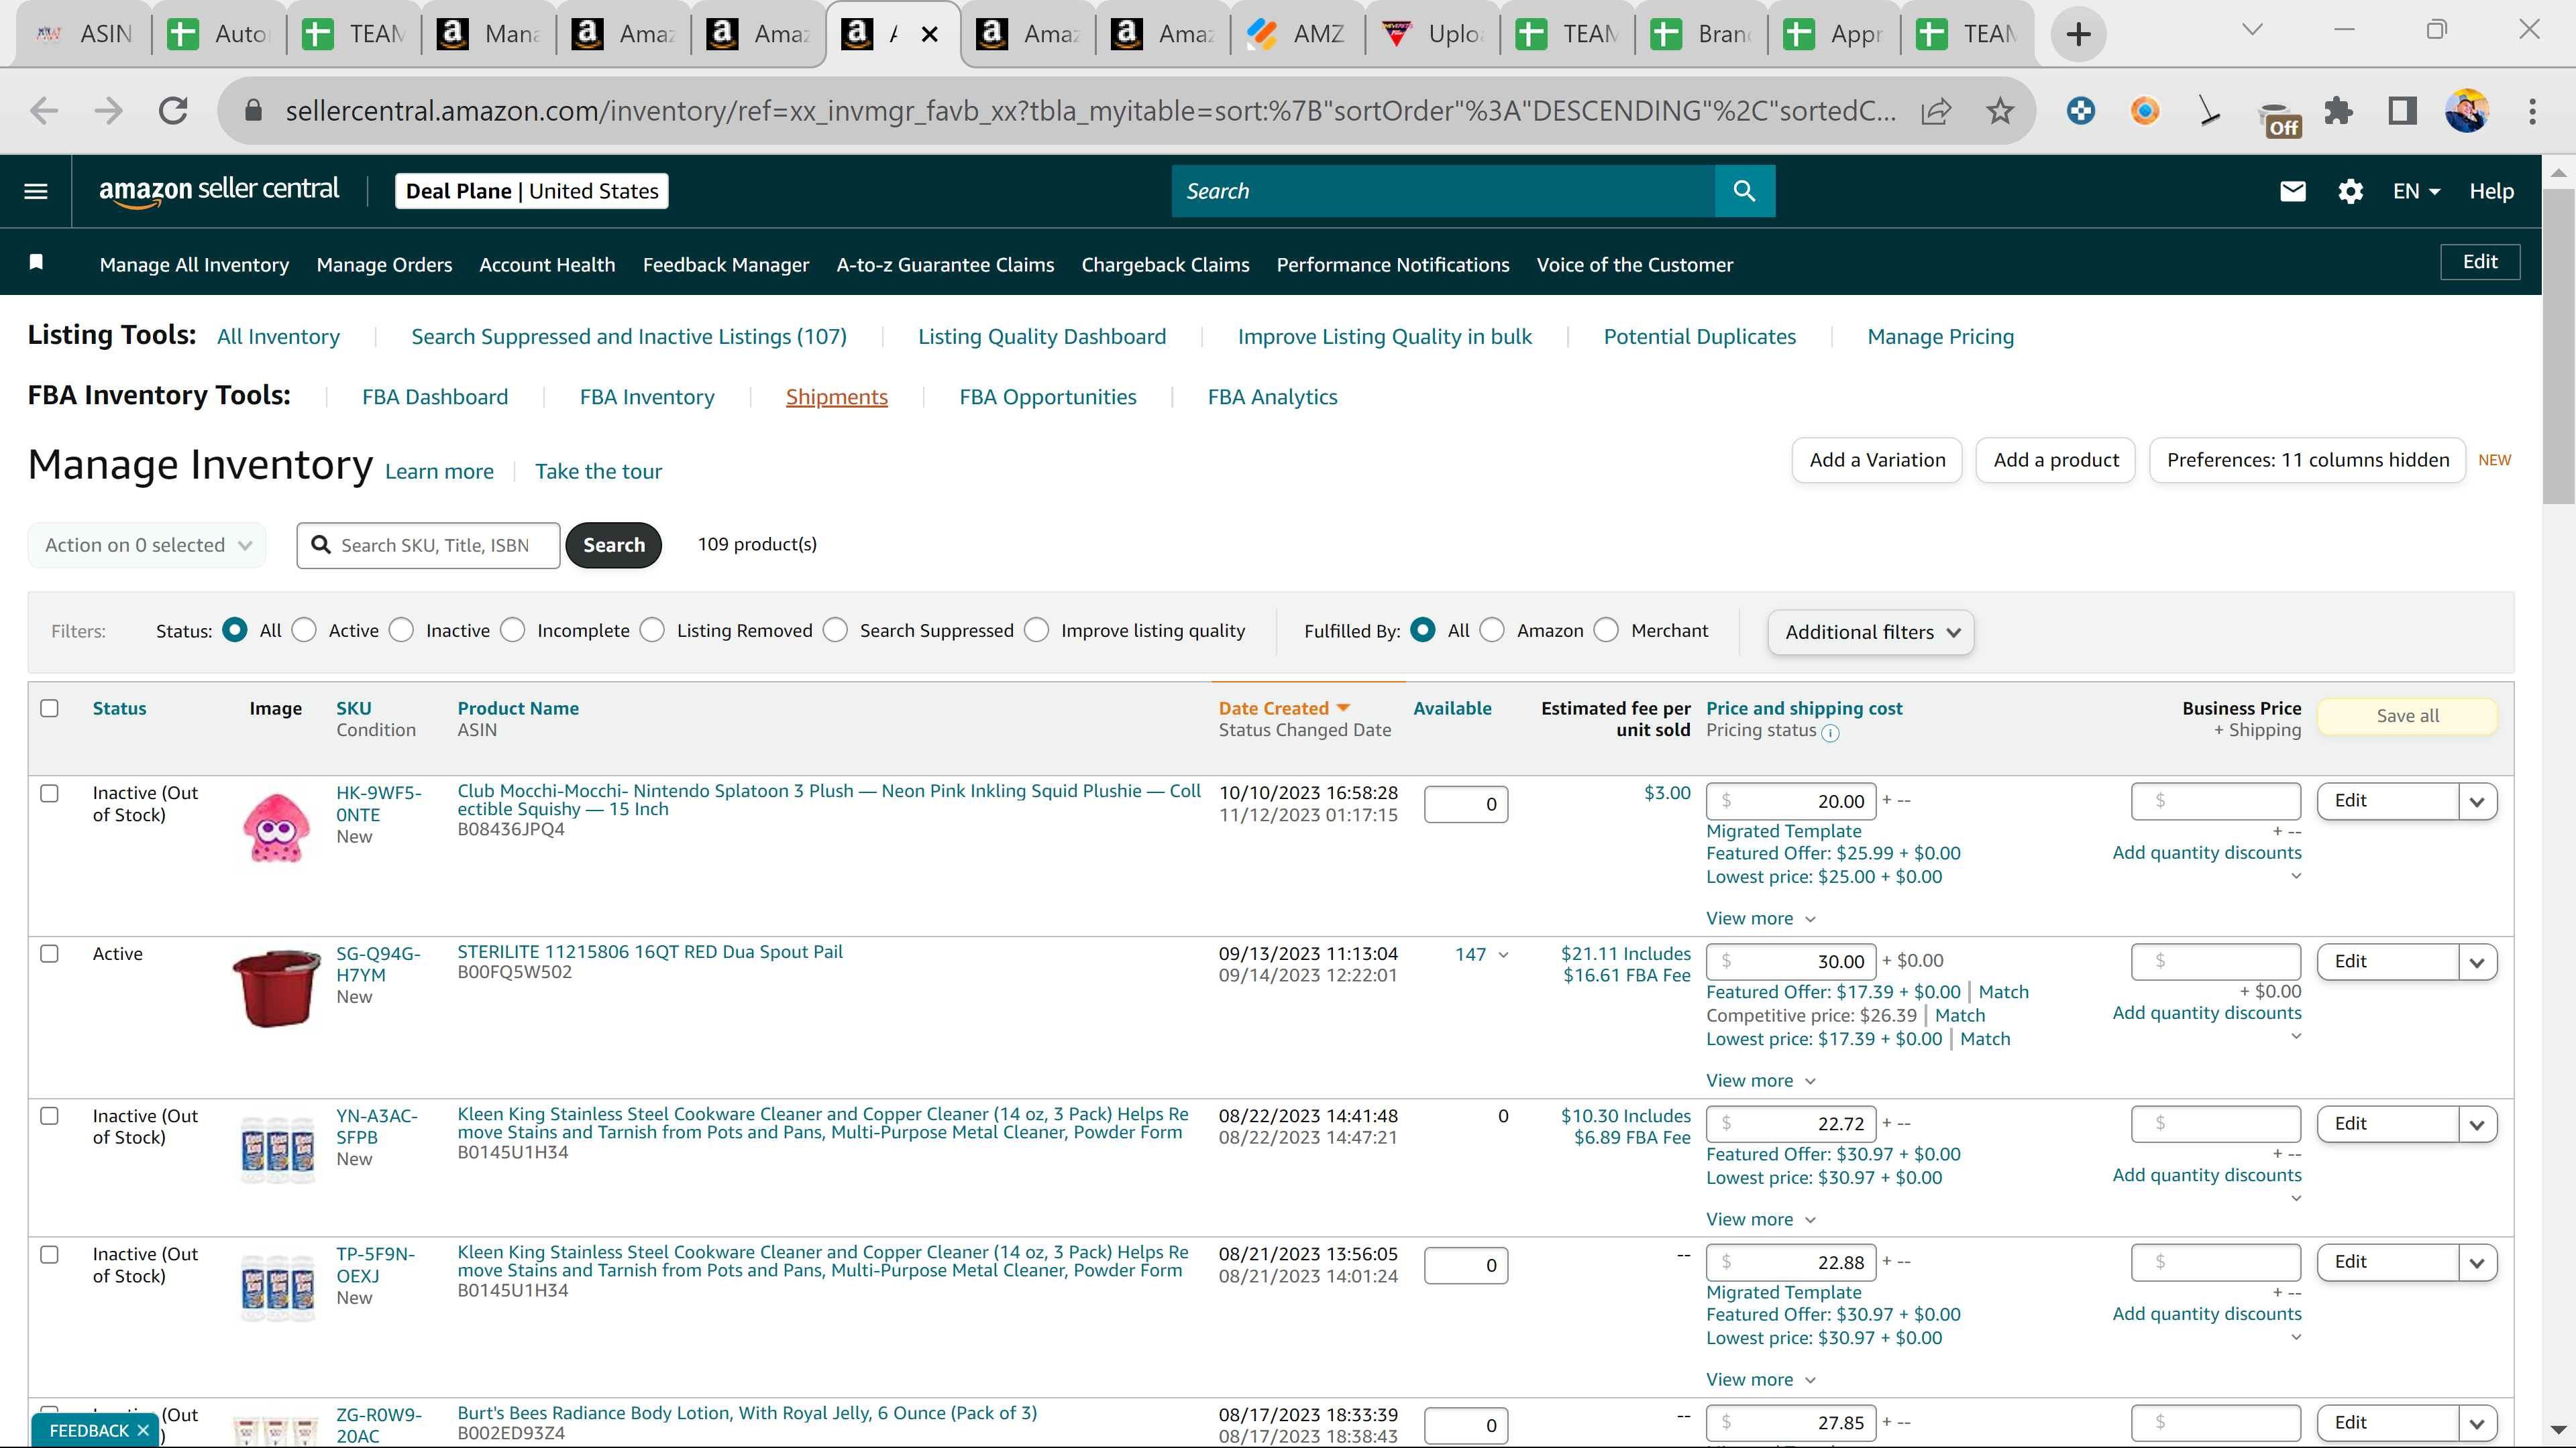
Task: Open the EN language dropdown
Action: 2416,191
